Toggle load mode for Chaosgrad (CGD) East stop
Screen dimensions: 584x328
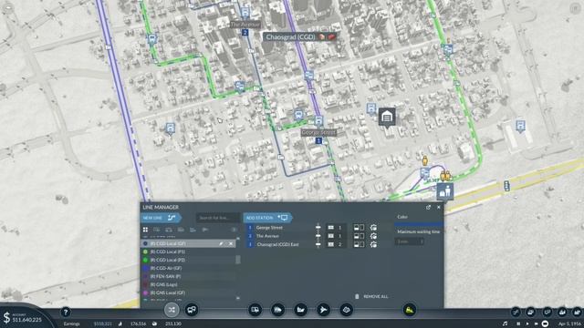(359, 244)
